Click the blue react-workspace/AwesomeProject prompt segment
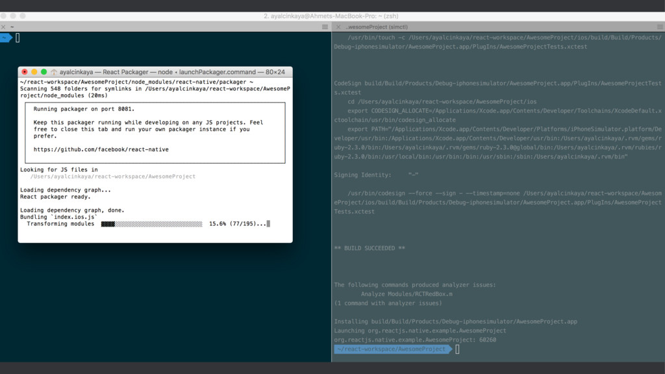This screenshot has height=374, width=665. (393, 349)
